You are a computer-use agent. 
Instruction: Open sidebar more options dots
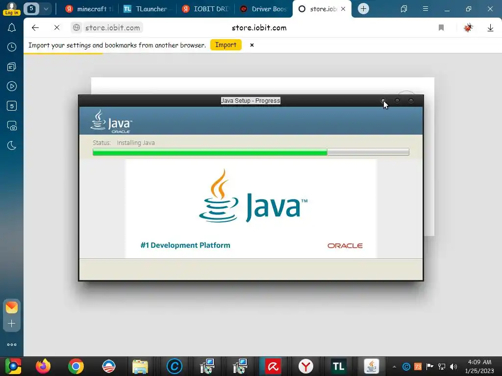click(x=12, y=345)
